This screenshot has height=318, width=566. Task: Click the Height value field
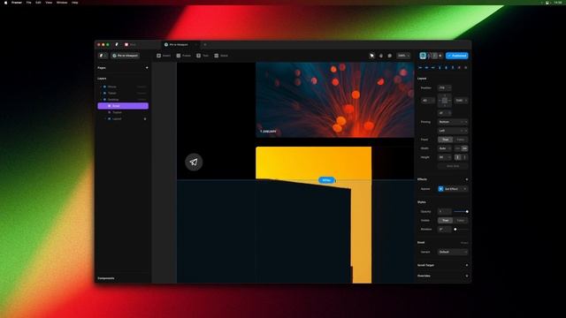click(445, 157)
